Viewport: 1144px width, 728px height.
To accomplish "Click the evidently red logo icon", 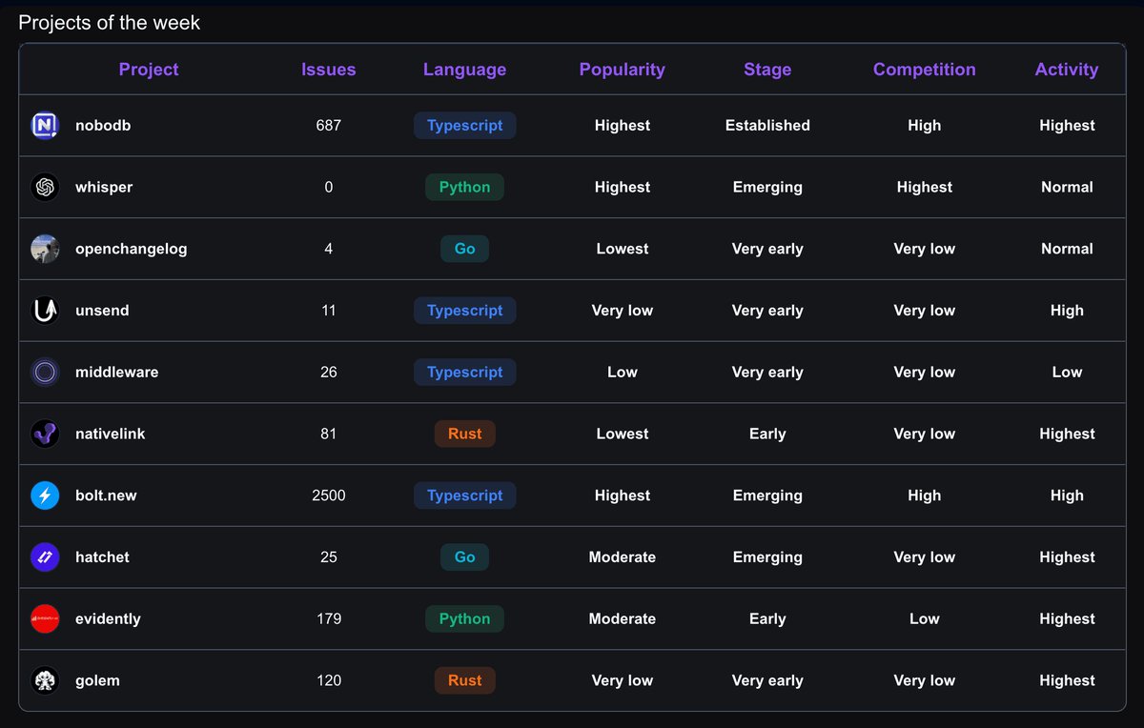I will coord(45,618).
